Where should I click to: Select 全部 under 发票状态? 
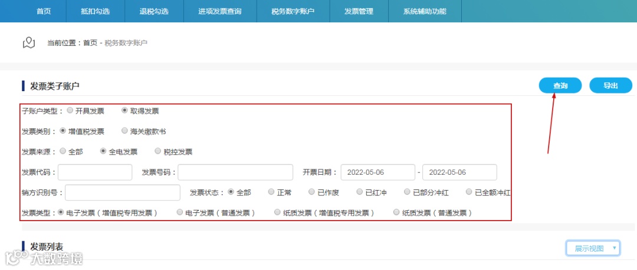pyautogui.click(x=231, y=192)
